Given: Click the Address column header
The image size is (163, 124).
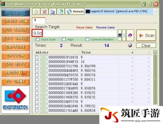Looking at the screenshot, I should (56, 52).
